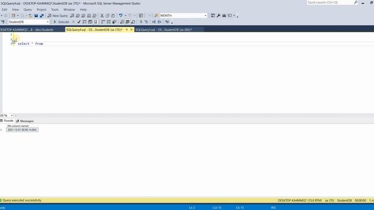Open the Query menu
This screenshot has width=374, height=210.
point(27,9)
